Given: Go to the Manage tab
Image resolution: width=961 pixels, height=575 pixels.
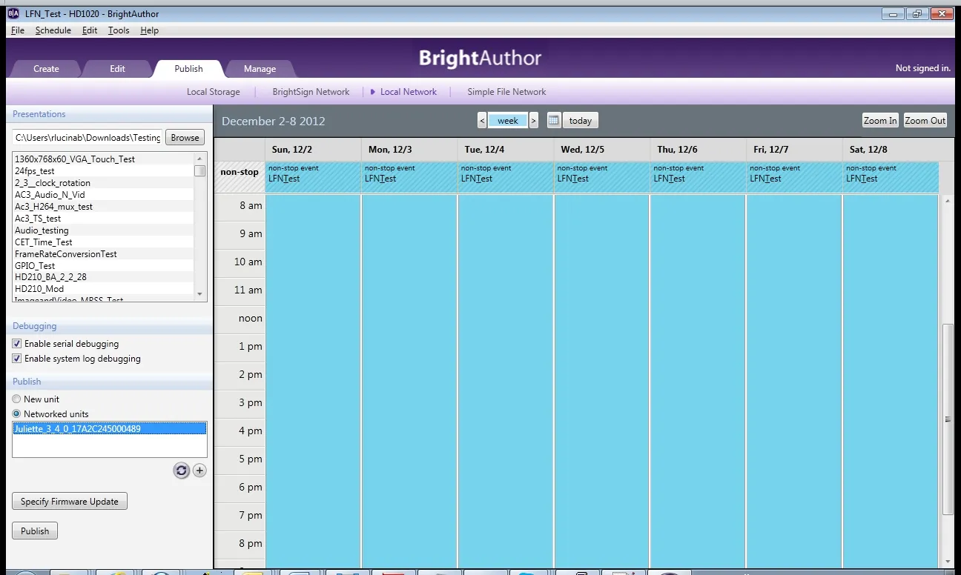Looking at the screenshot, I should pyautogui.click(x=260, y=69).
